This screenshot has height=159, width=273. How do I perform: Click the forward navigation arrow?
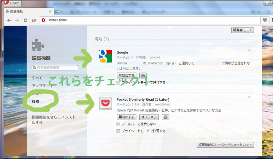17,20
